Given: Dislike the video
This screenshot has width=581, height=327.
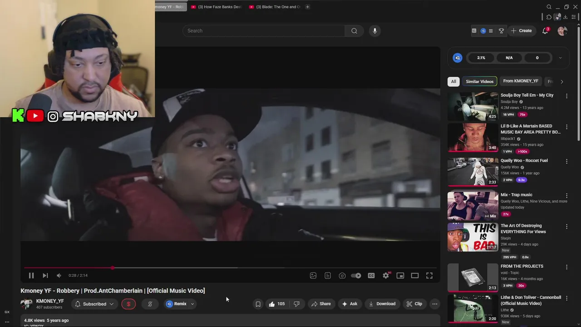Looking at the screenshot, I should (296, 304).
